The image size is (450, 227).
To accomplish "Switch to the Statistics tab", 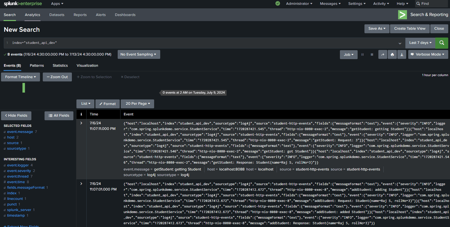I will (x=60, y=65).
